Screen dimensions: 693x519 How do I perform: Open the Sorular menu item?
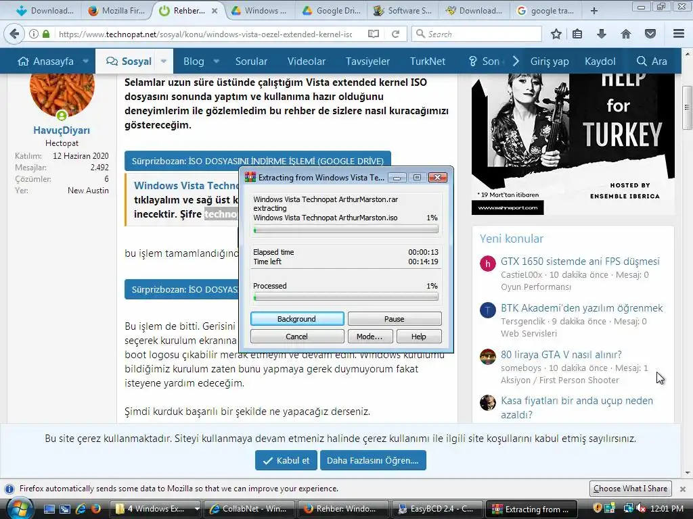coord(251,61)
